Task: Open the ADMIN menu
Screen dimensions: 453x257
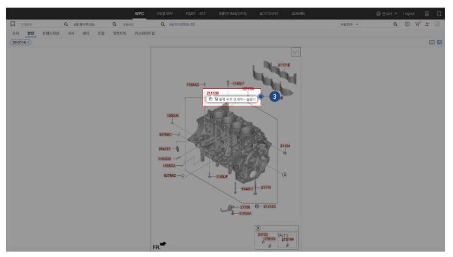Action: [298, 14]
